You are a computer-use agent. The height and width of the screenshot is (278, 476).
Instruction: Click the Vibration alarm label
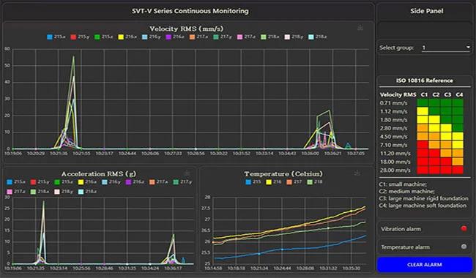coord(401,229)
